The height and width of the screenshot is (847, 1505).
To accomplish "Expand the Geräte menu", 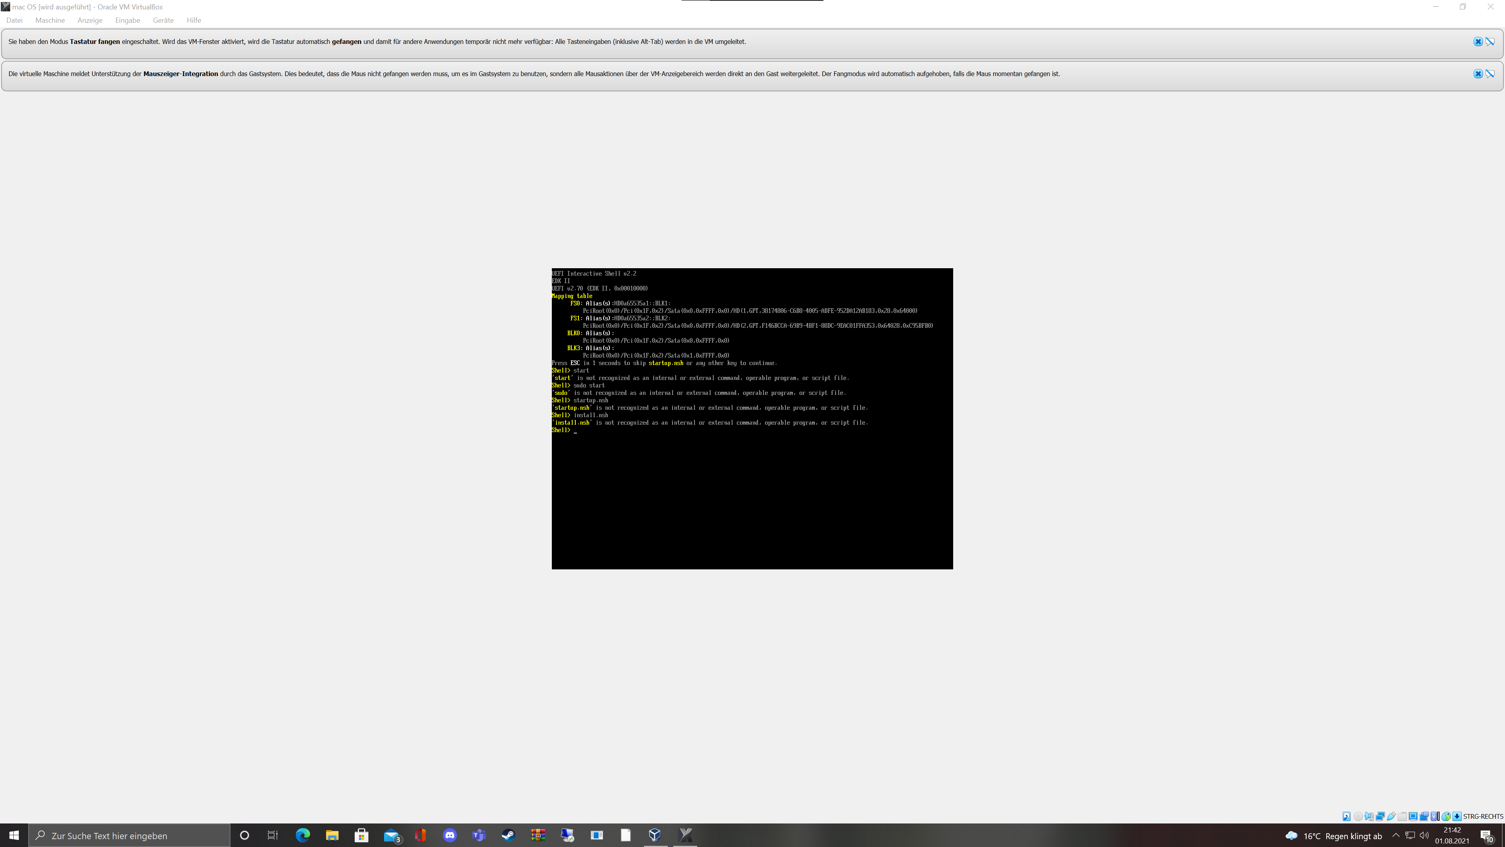I will [x=163, y=20].
